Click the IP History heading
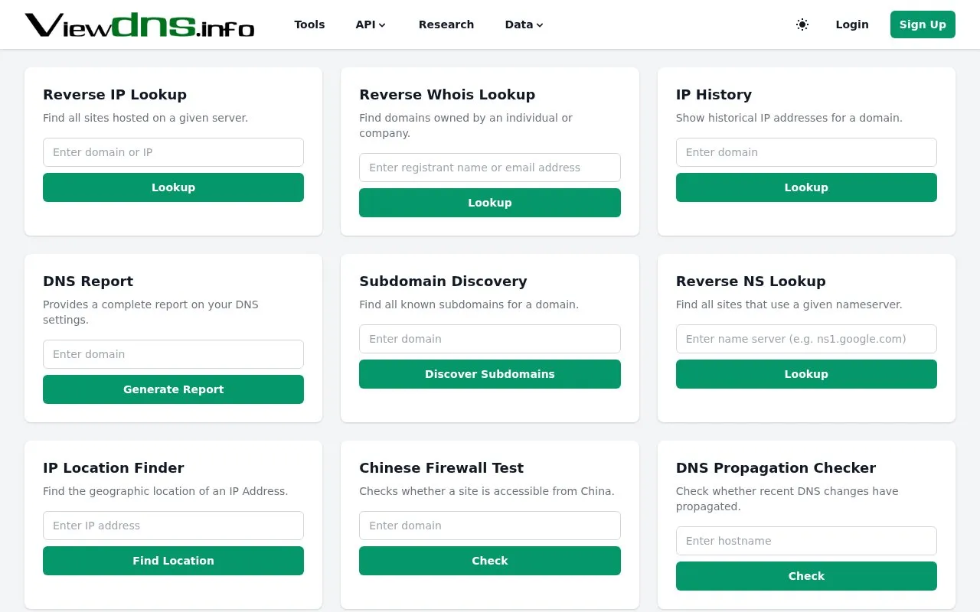The height and width of the screenshot is (612, 980). [714, 95]
